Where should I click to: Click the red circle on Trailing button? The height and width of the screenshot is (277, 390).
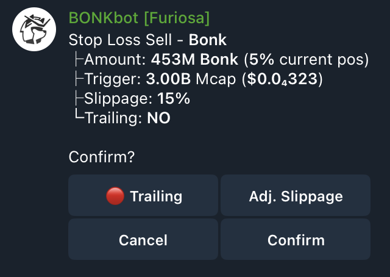coord(115,196)
